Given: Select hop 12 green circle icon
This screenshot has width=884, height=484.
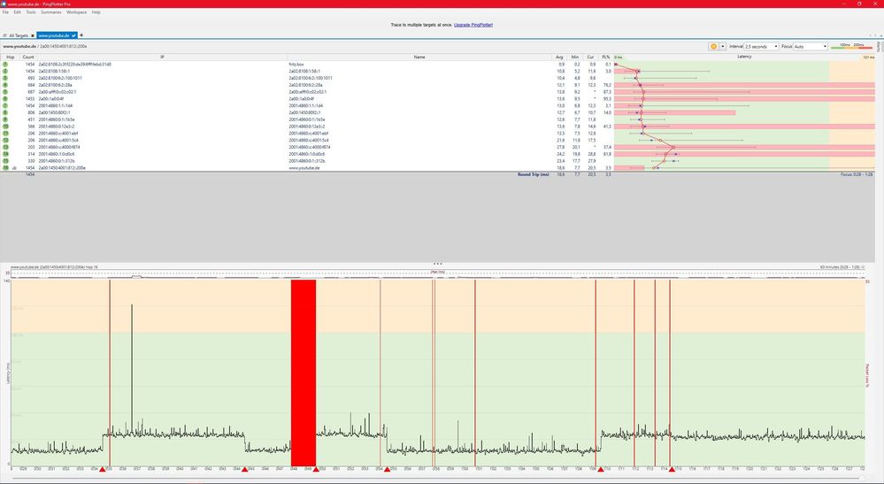Looking at the screenshot, I should coord(5,141).
